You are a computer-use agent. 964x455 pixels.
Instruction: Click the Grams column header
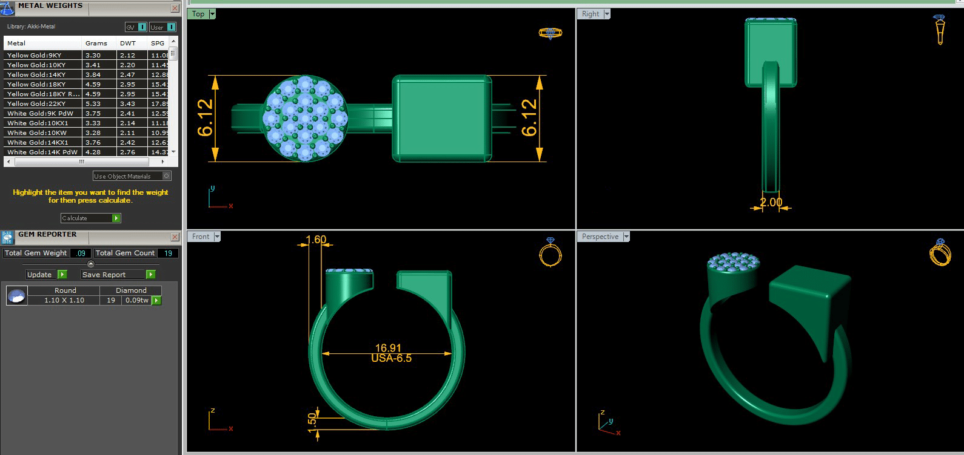(x=99, y=44)
